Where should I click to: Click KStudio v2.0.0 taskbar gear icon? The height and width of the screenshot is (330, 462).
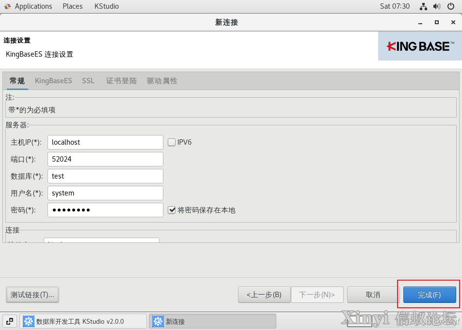point(29,321)
